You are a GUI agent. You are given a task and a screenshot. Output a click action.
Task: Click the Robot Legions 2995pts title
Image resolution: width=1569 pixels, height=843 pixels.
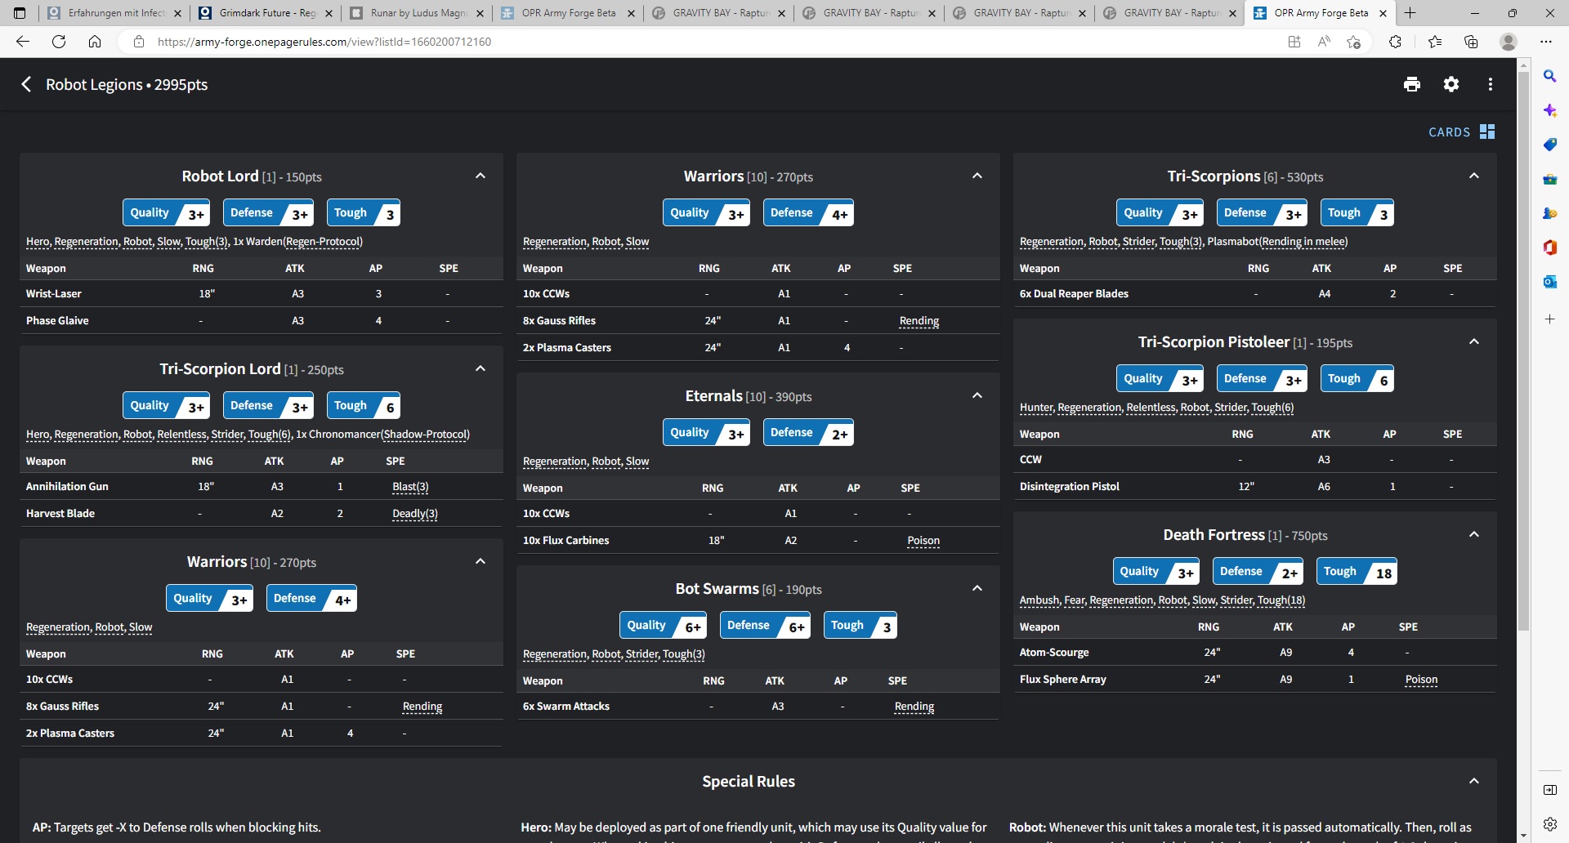click(127, 85)
